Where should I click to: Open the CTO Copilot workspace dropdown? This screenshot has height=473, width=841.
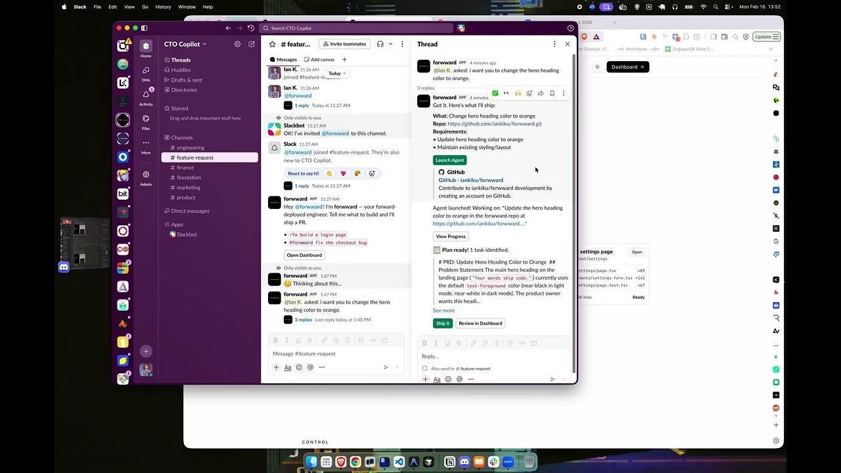(185, 44)
